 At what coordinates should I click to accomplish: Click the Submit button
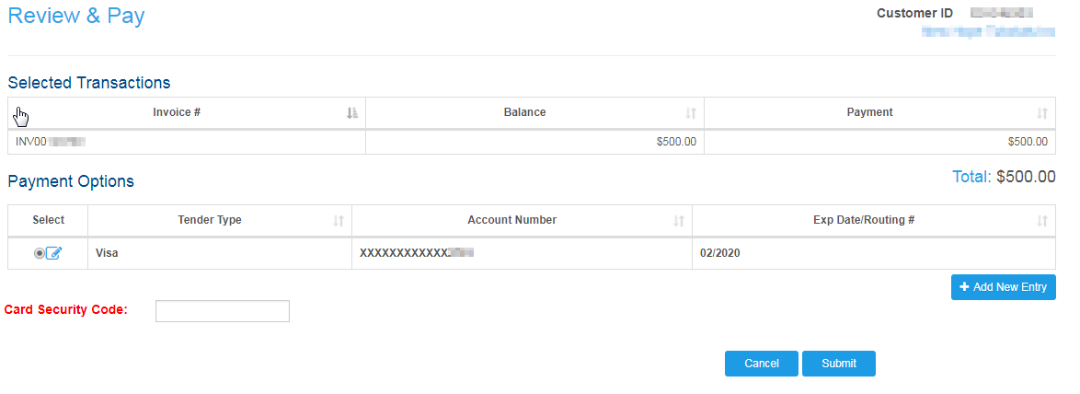838,364
